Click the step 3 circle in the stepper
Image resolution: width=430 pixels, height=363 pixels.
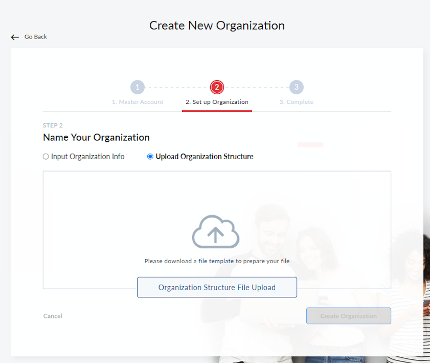296,87
